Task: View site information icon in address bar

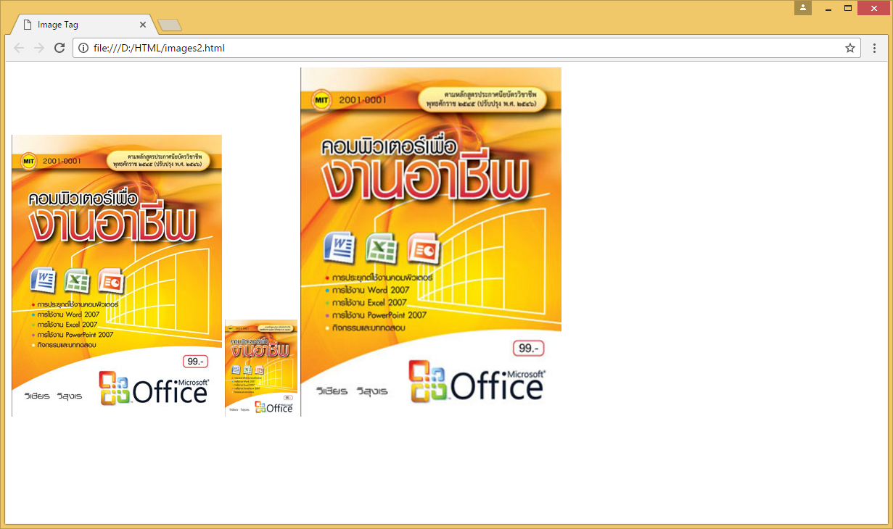Action: pyautogui.click(x=83, y=49)
